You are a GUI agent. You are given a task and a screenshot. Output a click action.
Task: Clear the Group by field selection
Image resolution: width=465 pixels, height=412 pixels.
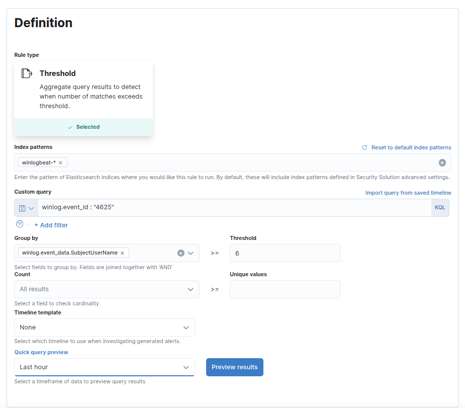click(181, 253)
